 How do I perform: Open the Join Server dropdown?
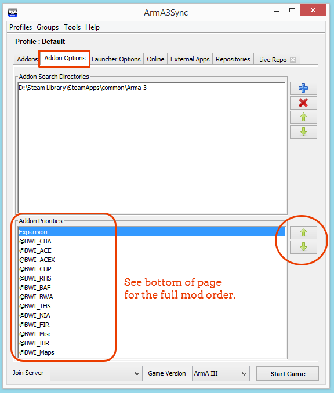tap(96, 373)
